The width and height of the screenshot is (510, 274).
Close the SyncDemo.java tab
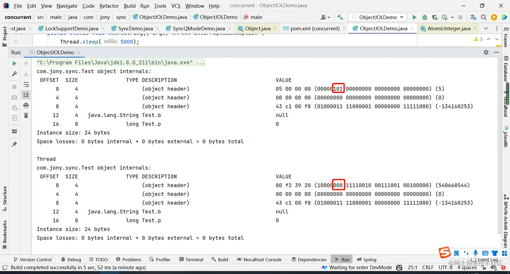coord(158,29)
